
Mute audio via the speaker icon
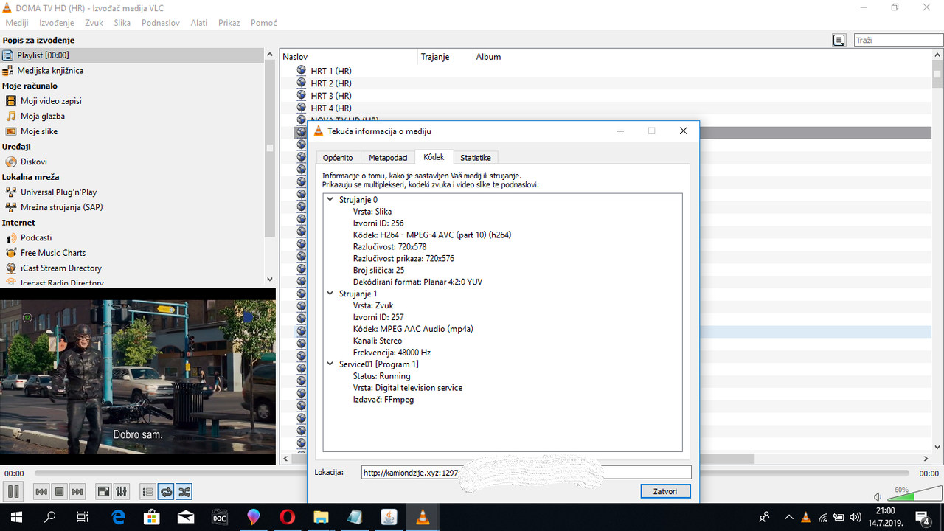878,497
